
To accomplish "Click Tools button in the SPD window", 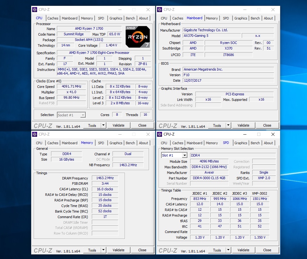I will pyautogui.click(x=217, y=250).
